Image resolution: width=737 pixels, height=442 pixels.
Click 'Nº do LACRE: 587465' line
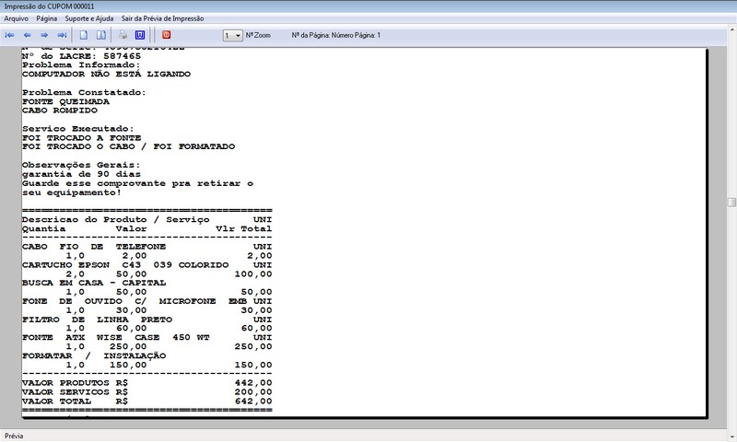coord(81,56)
